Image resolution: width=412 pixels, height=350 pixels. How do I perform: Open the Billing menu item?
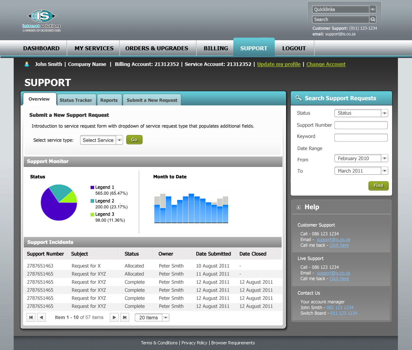pos(216,48)
